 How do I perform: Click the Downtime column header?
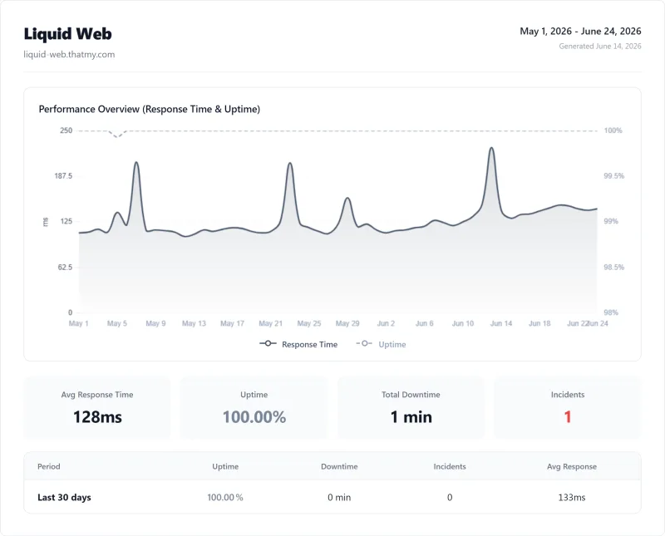pyautogui.click(x=339, y=466)
